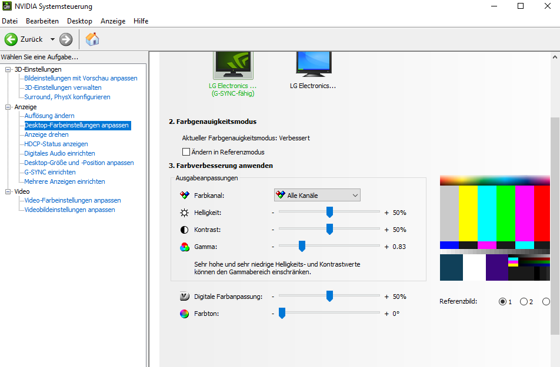The width and height of the screenshot is (560, 367).
Task: Click the Gamma slider handle
Action: [302, 246]
